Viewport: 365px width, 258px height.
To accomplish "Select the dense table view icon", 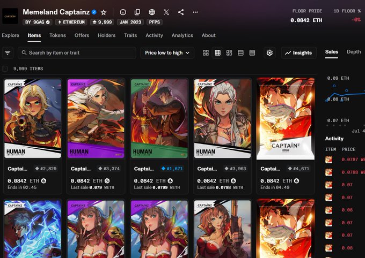I will pyautogui.click(x=252, y=52).
